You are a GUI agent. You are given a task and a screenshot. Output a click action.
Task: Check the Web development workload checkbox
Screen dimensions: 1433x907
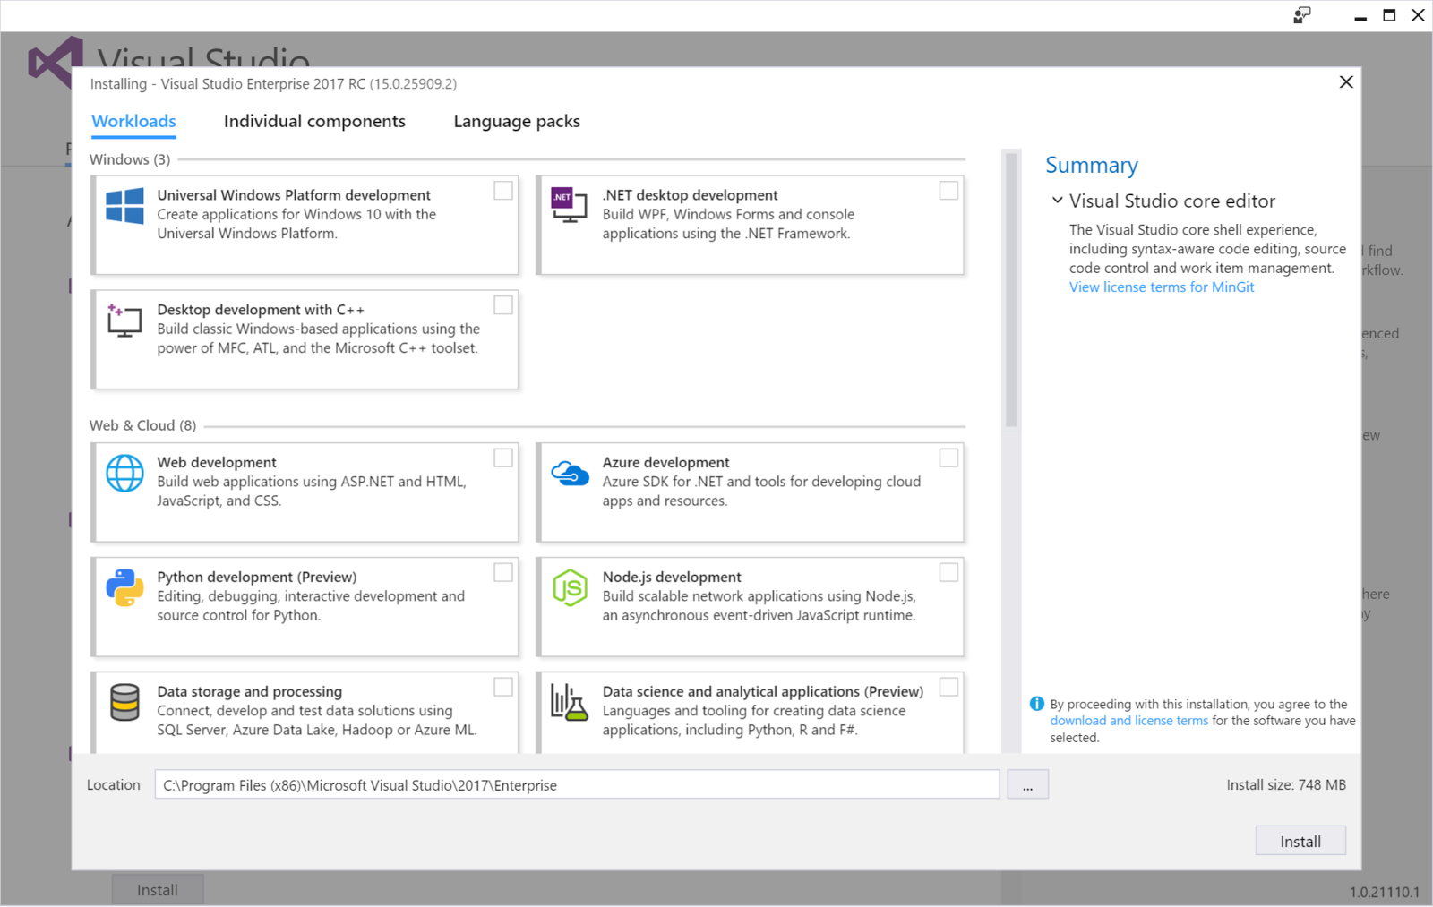click(502, 458)
